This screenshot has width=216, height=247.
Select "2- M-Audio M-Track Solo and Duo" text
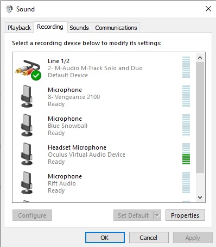(x=95, y=68)
